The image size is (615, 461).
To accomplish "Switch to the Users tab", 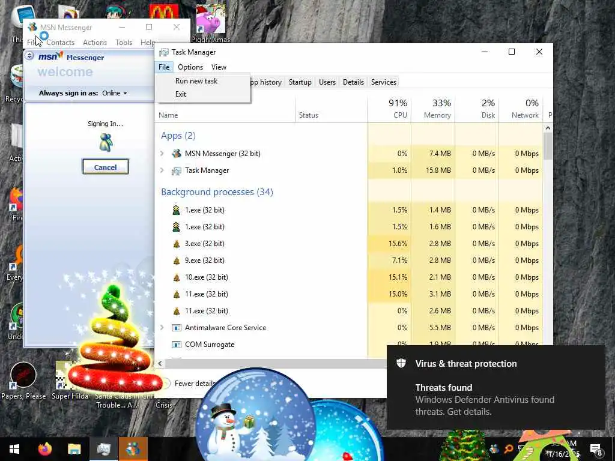I will pyautogui.click(x=327, y=82).
